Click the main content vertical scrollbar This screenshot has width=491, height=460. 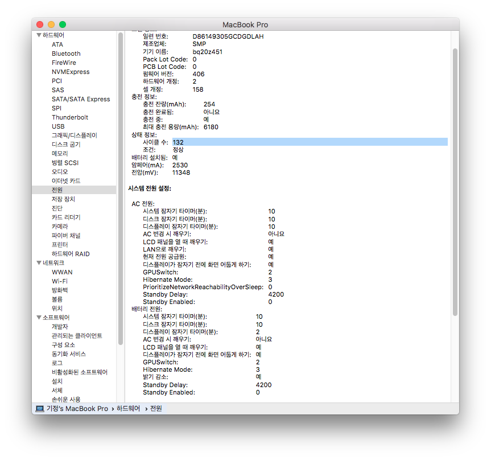click(455, 182)
